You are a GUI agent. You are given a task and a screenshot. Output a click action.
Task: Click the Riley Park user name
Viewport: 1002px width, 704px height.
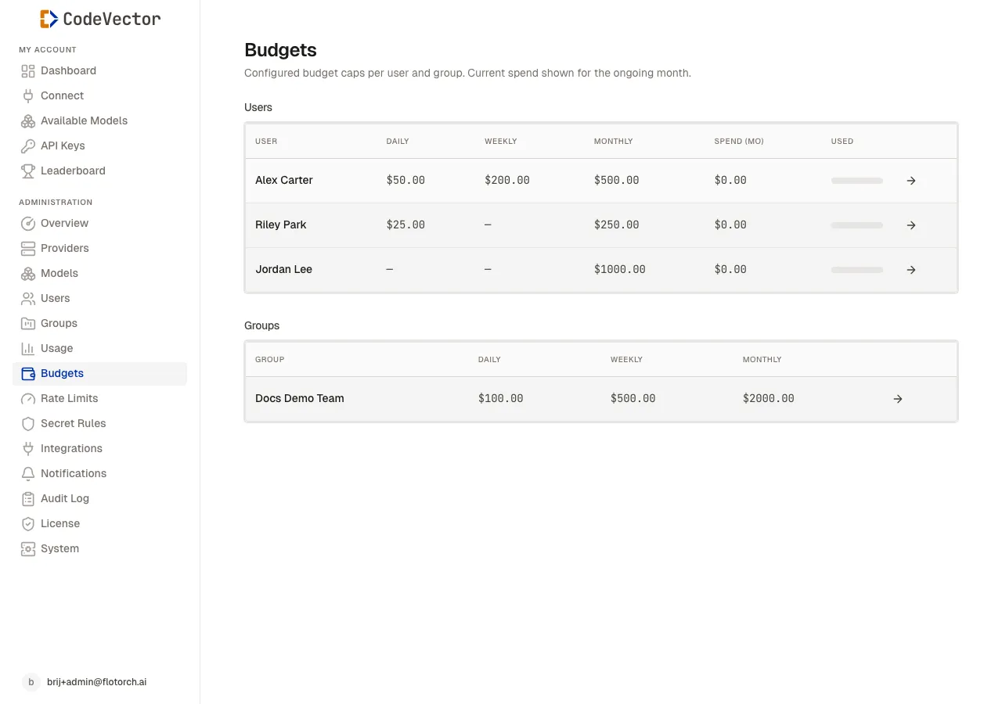point(281,225)
